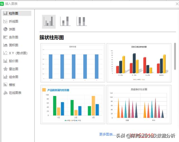Click the template sidebar icon
The image size is (179, 142).
5,85
